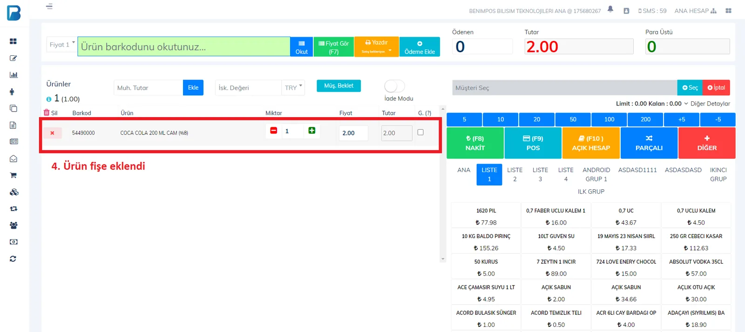The width and height of the screenshot is (745, 332).
Task: Click the open envelope sidebar icon
Action: point(13,159)
